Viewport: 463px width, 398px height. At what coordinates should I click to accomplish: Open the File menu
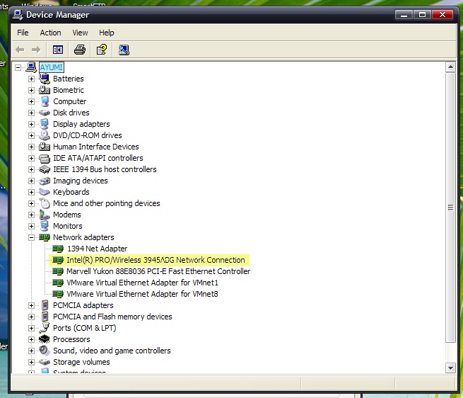pos(23,33)
